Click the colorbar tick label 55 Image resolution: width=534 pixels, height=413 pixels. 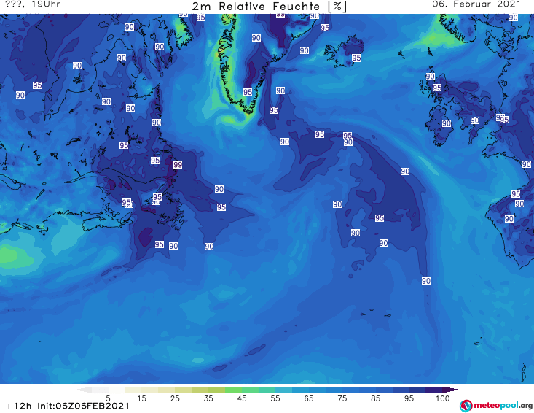275,398
